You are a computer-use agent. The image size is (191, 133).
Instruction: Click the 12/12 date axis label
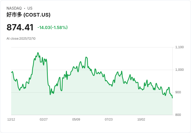tap(11, 119)
